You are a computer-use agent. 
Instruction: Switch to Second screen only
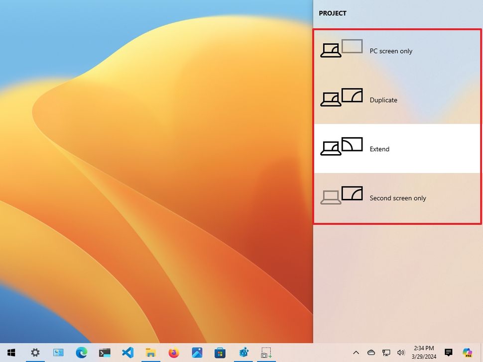coord(396,198)
